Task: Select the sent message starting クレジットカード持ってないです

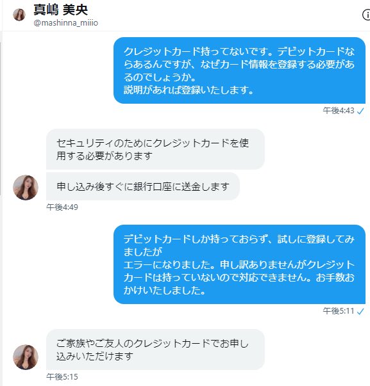Action: pos(239,70)
